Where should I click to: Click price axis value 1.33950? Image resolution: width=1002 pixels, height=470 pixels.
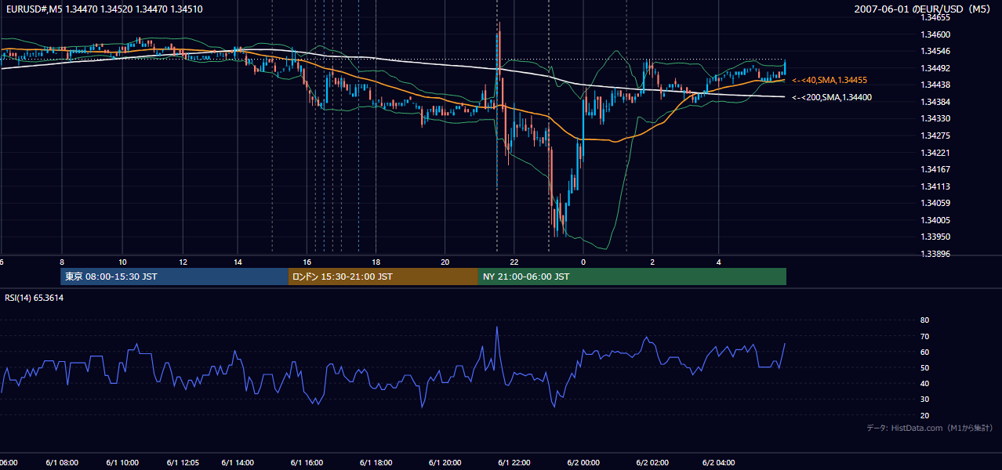(x=935, y=237)
